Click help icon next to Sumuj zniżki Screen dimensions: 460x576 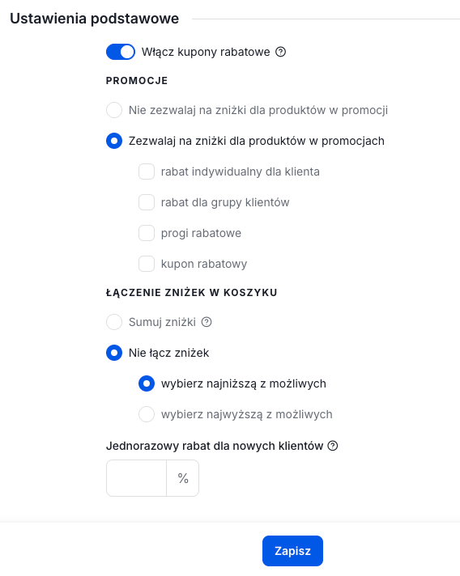[207, 322]
